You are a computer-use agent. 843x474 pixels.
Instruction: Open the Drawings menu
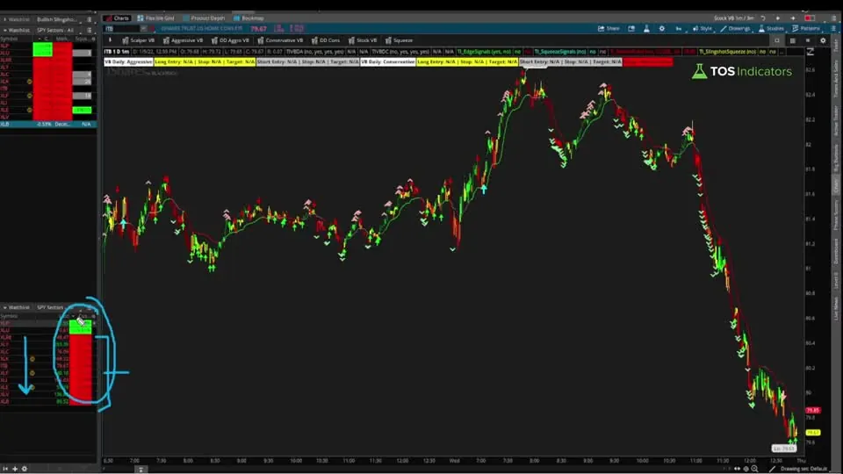735,28
